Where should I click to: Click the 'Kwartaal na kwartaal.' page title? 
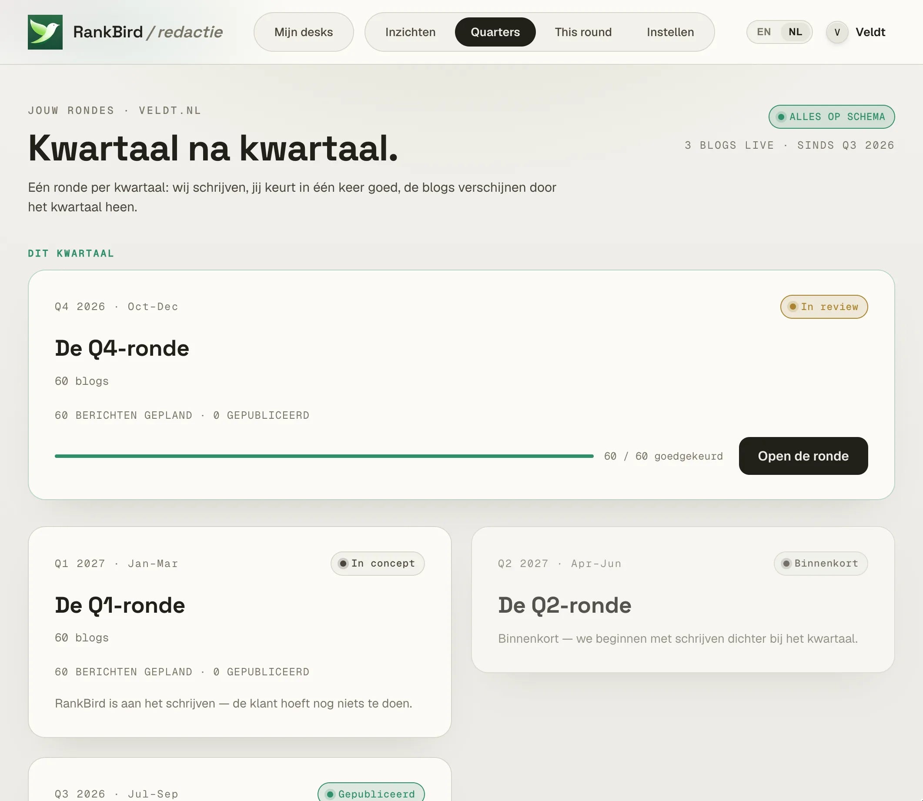(x=213, y=148)
